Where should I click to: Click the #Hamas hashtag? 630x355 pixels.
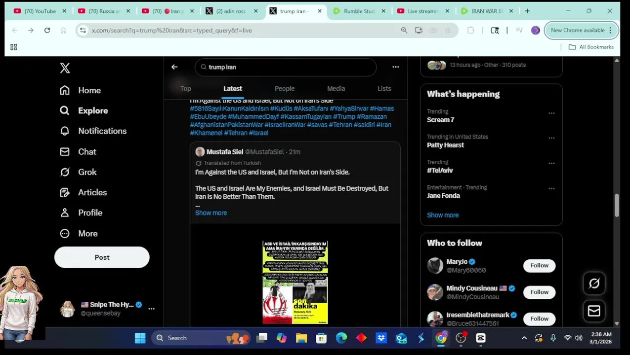point(382,108)
